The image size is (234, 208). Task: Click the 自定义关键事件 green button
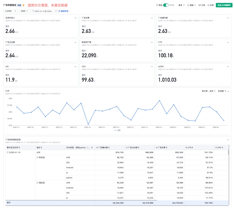click(x=224, y=5)
